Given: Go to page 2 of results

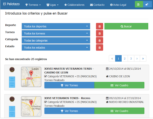Looking at the screenshot, I should (125, 58).
